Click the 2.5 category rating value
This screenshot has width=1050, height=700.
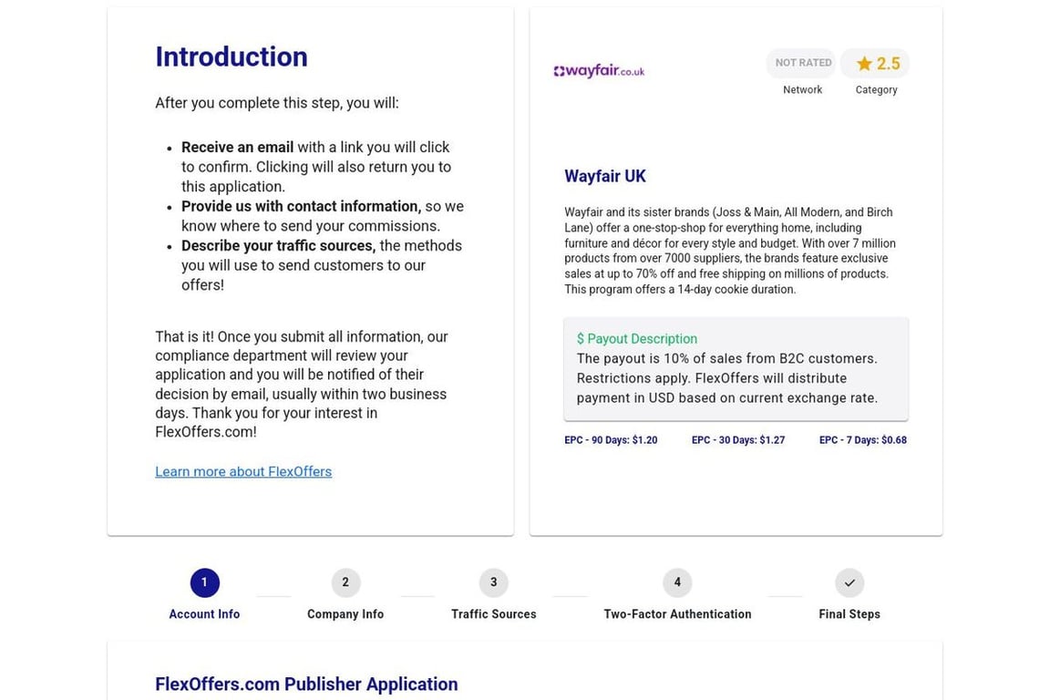pyautogui.click(x=889, y=64)
